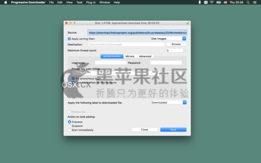This screenshot has width=261, height=163.
Task: Open the Help menu
Action: click(x=117, y=2)
